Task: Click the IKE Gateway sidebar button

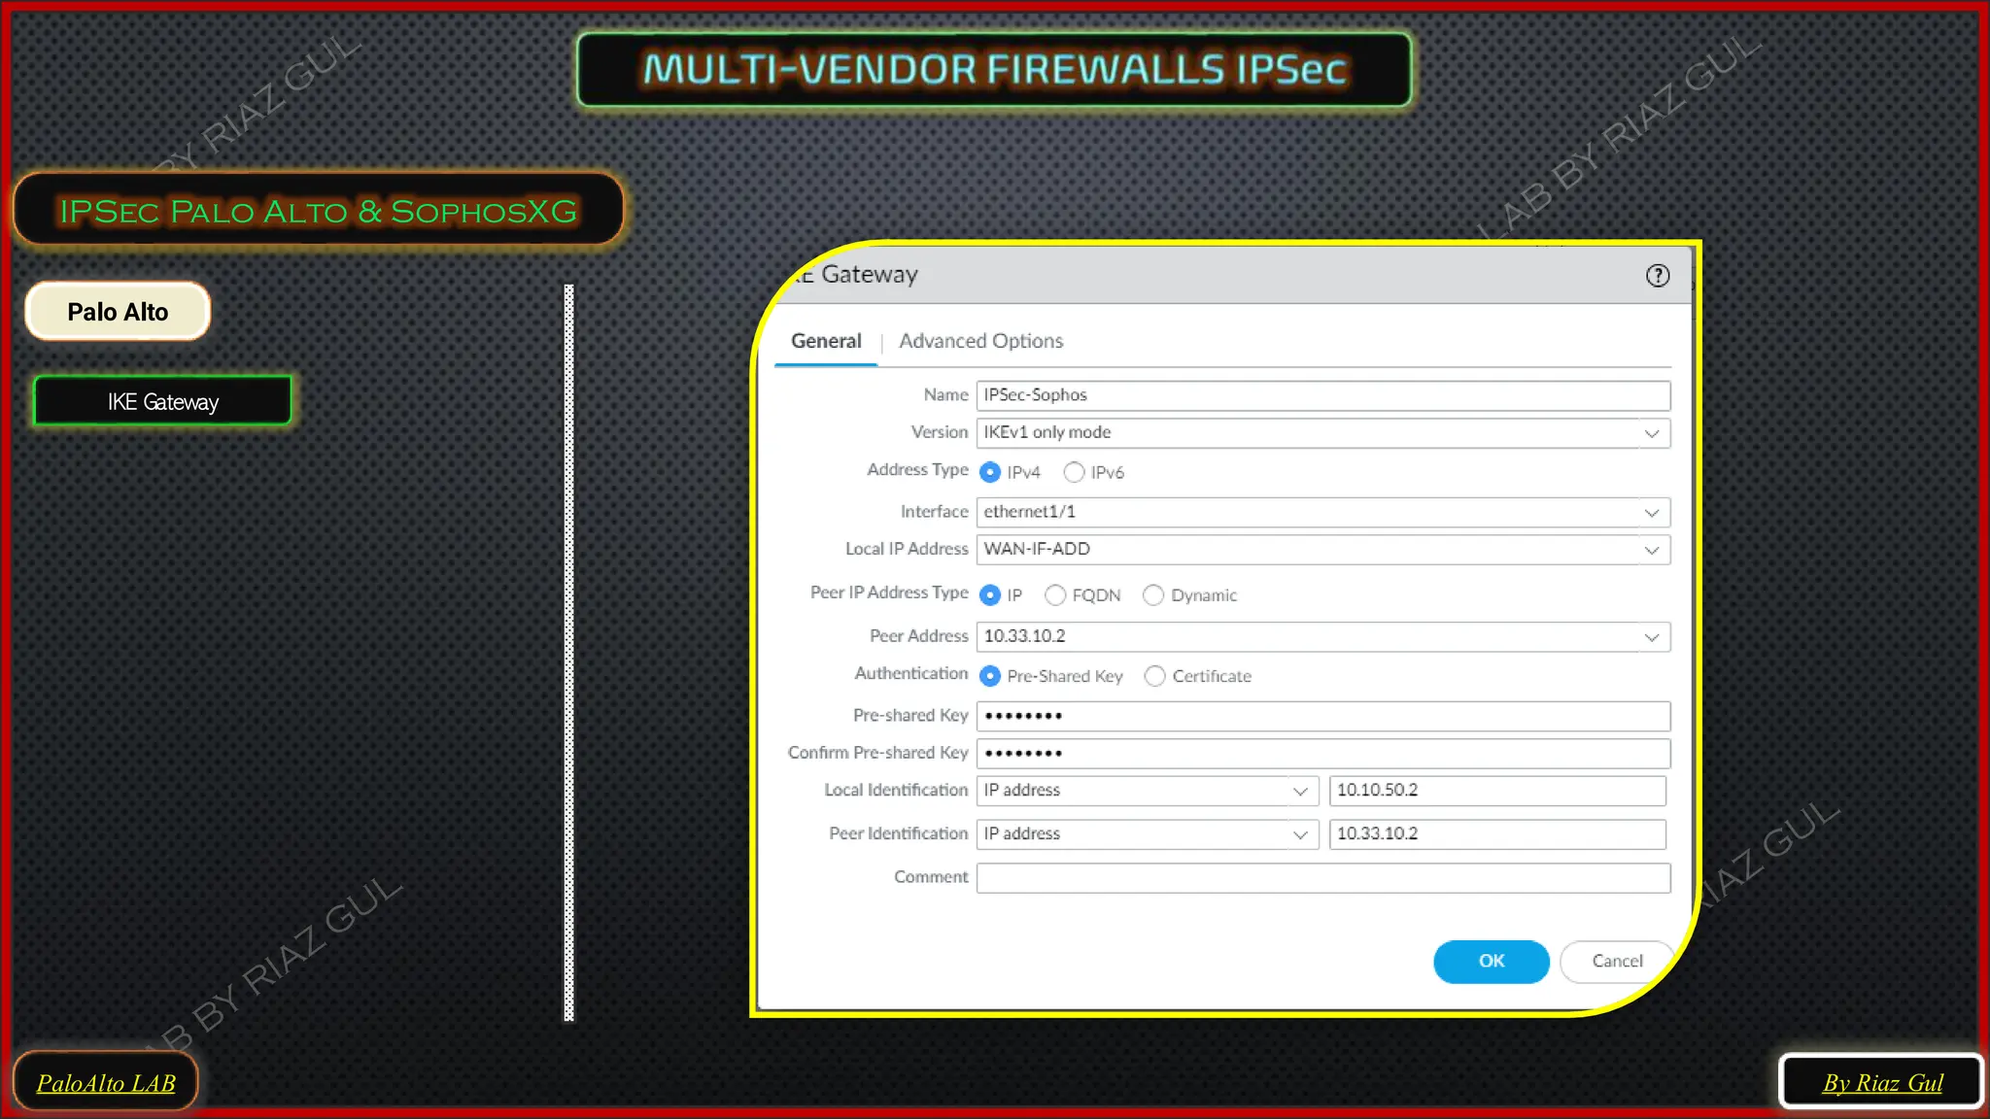Action: [x=162, y=401]
